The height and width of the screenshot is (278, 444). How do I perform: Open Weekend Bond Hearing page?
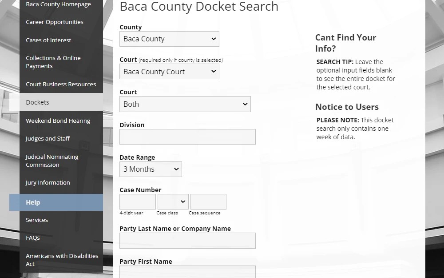58,121
